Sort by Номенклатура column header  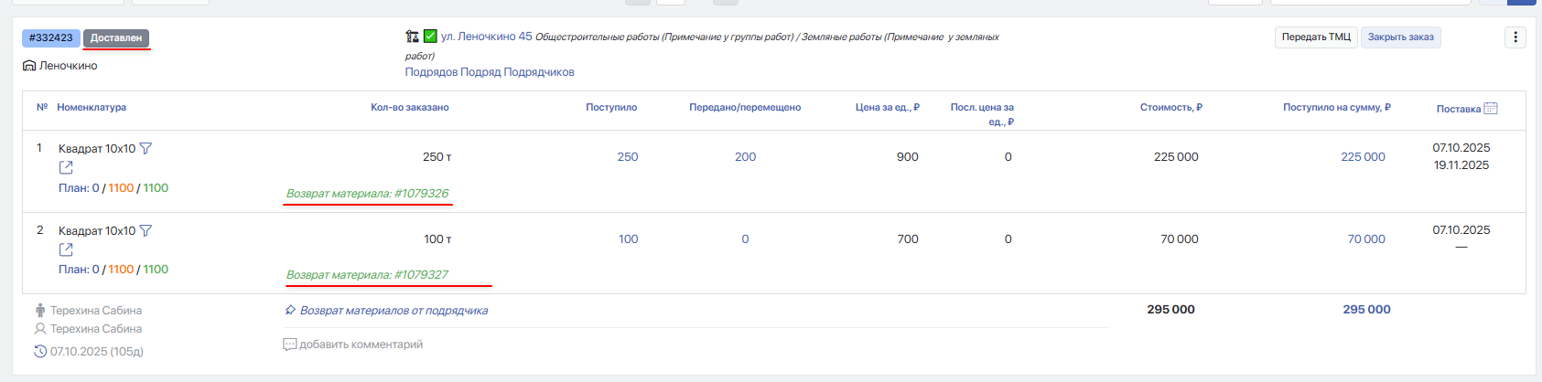point(92,107)
